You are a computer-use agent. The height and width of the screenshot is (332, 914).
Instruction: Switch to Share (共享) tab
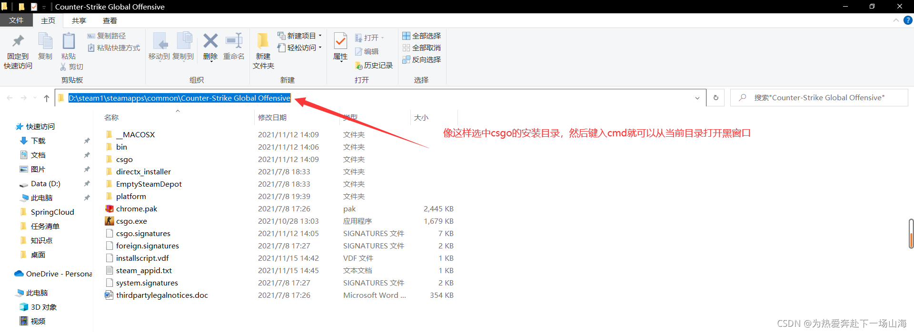tap(79, 20)
